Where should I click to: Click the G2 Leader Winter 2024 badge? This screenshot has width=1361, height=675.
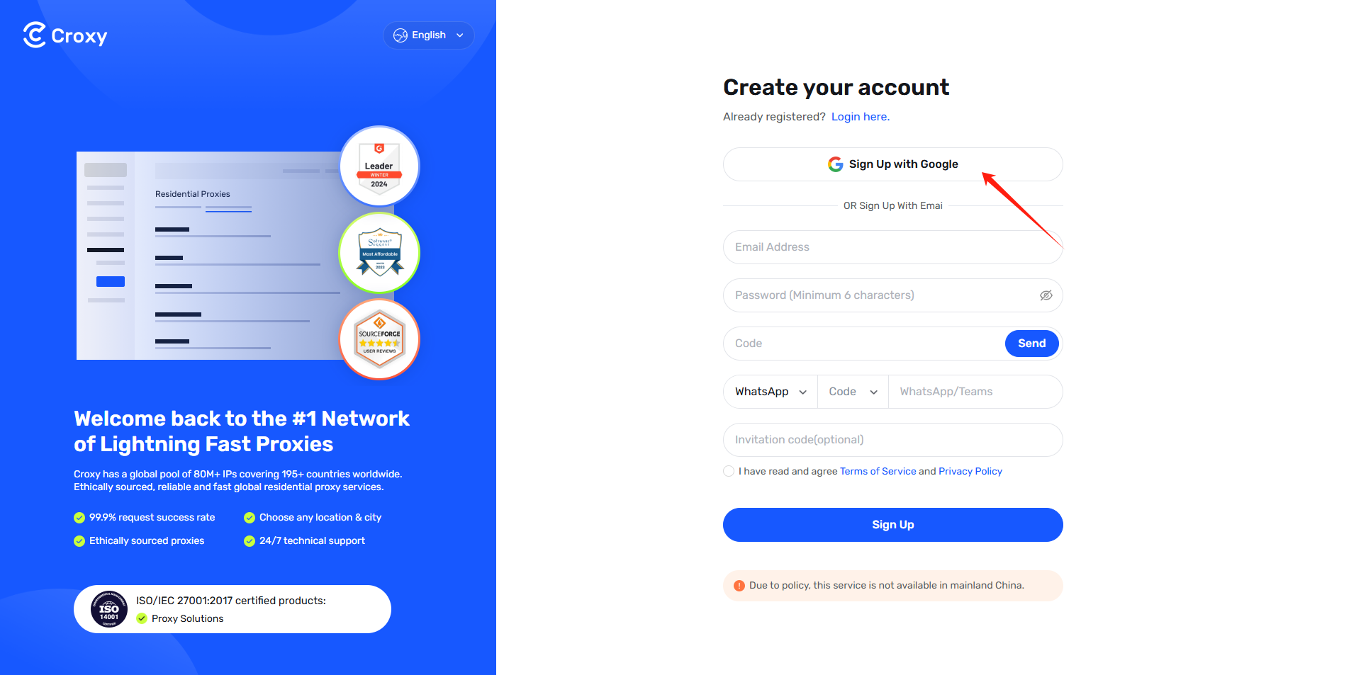pyautogui.click(x=380, y=166)
